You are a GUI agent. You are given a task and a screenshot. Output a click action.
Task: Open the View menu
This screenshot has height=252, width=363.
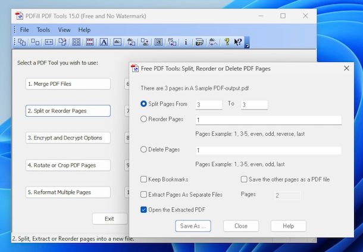pos(64,30)
